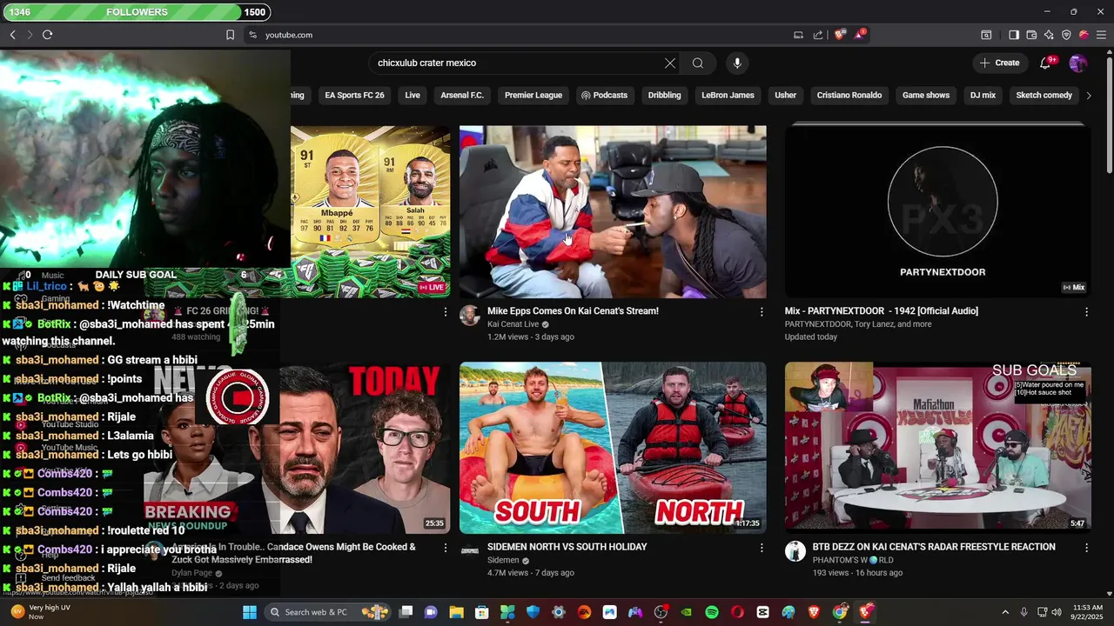
Task: Open YouTube notifications bell
Action: [1045, 63]
